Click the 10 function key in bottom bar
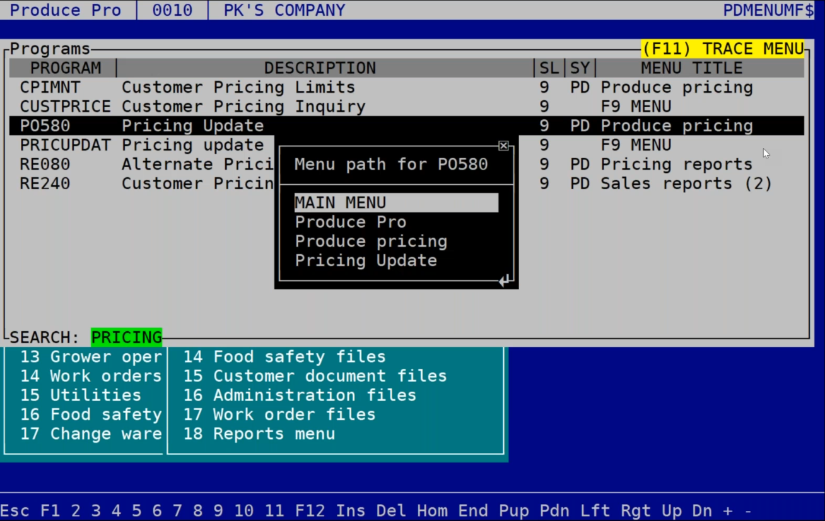Screen dimensions: 825x521 point(244,510)
